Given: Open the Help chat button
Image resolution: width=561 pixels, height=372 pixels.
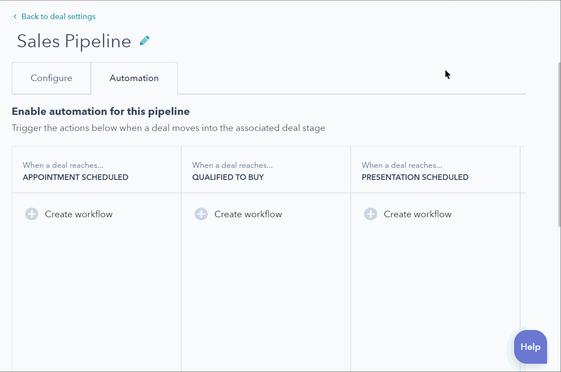Looking at the screenshot, I should [x=530, y=347].
